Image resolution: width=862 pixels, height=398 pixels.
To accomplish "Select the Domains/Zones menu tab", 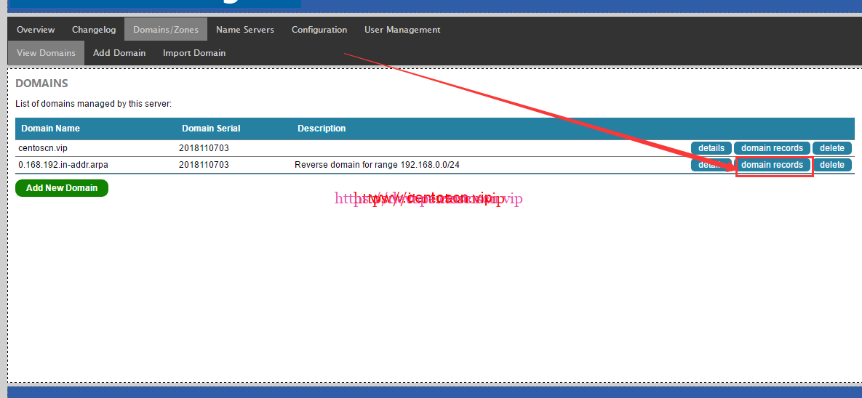I will click(165, 30).
